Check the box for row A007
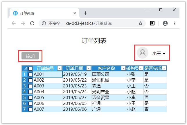187x125 pixels. click(x=30, y=109)
